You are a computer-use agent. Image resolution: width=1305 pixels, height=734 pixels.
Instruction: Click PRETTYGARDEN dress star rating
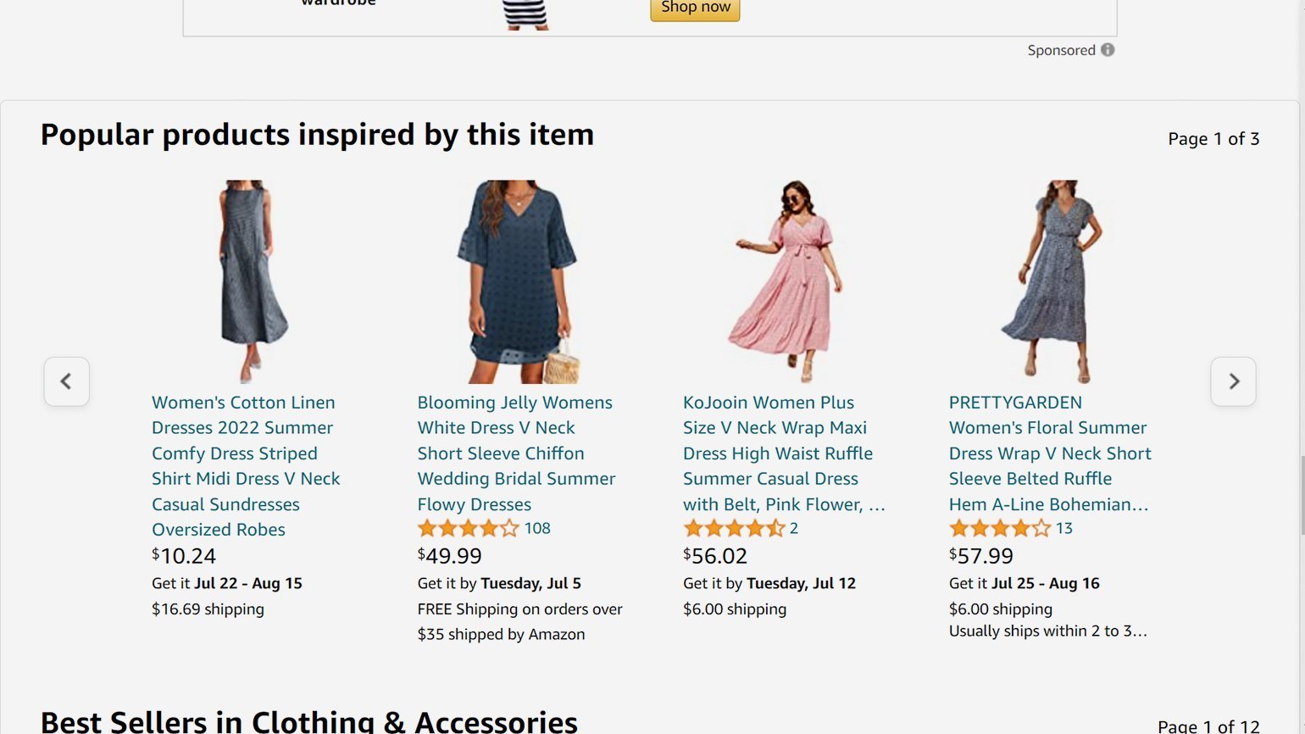[1000, 529]
